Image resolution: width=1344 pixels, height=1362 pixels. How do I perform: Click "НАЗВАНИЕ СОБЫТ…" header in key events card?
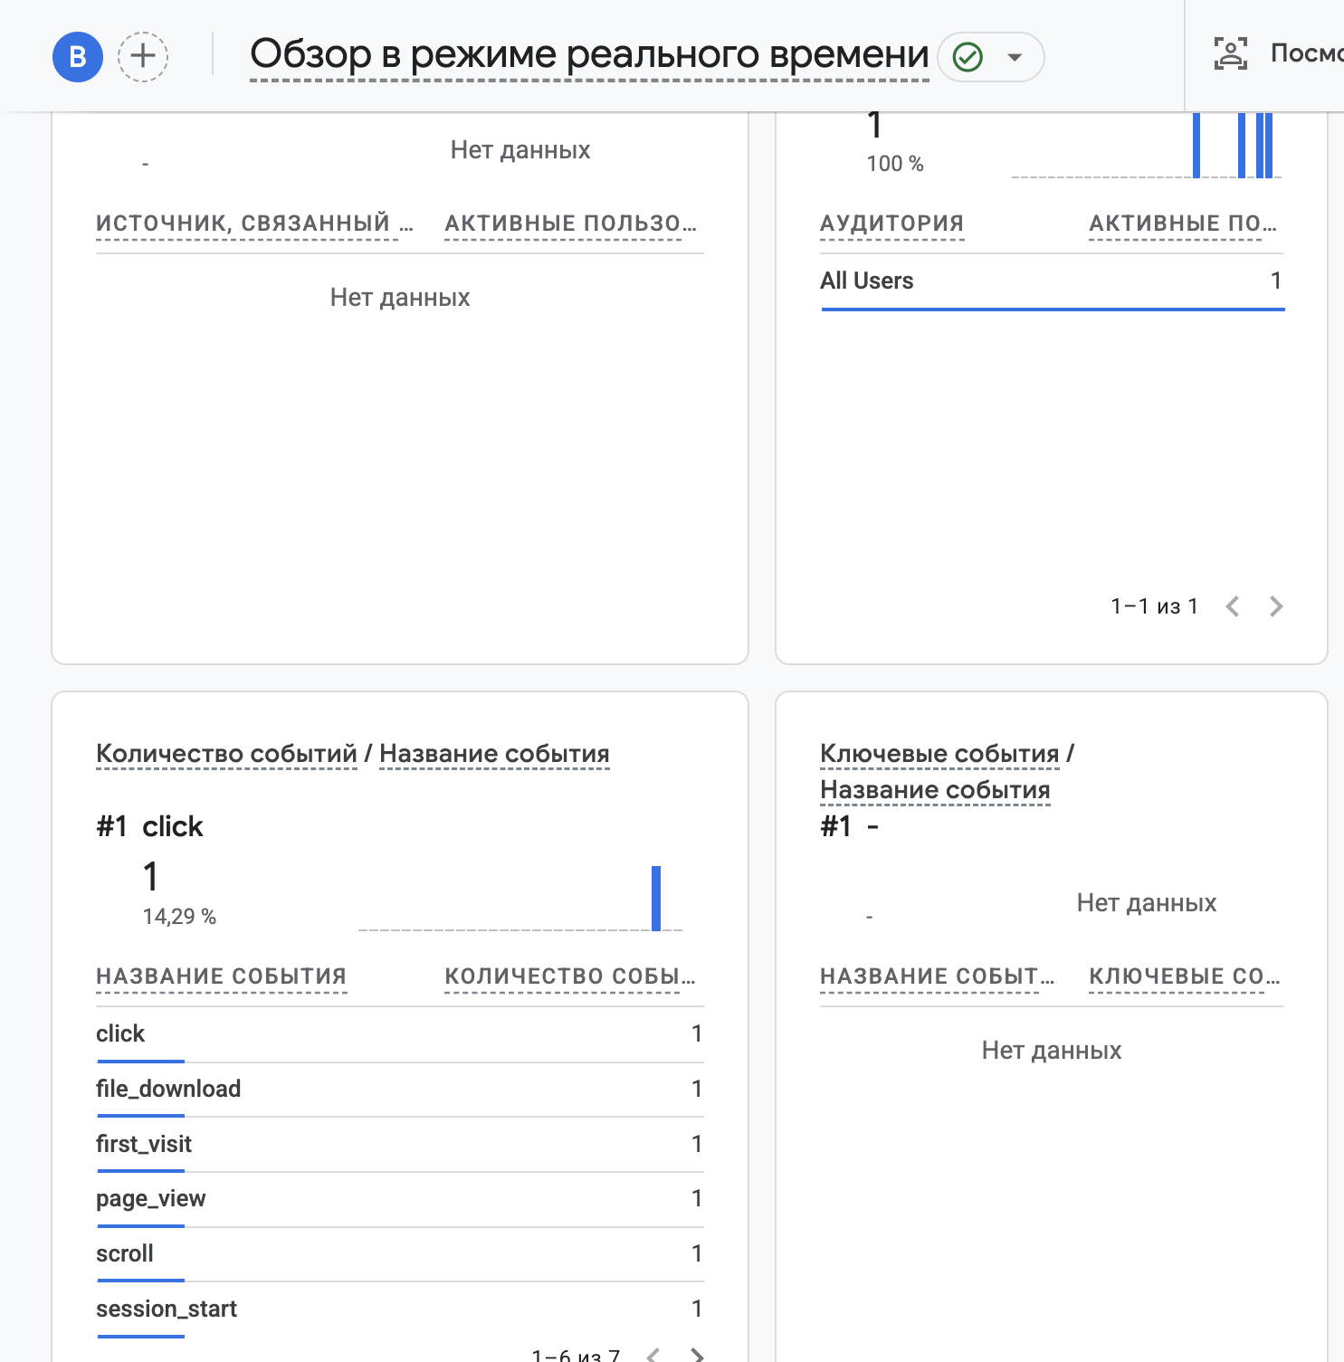pyautogui.click(x=938, y=976)
